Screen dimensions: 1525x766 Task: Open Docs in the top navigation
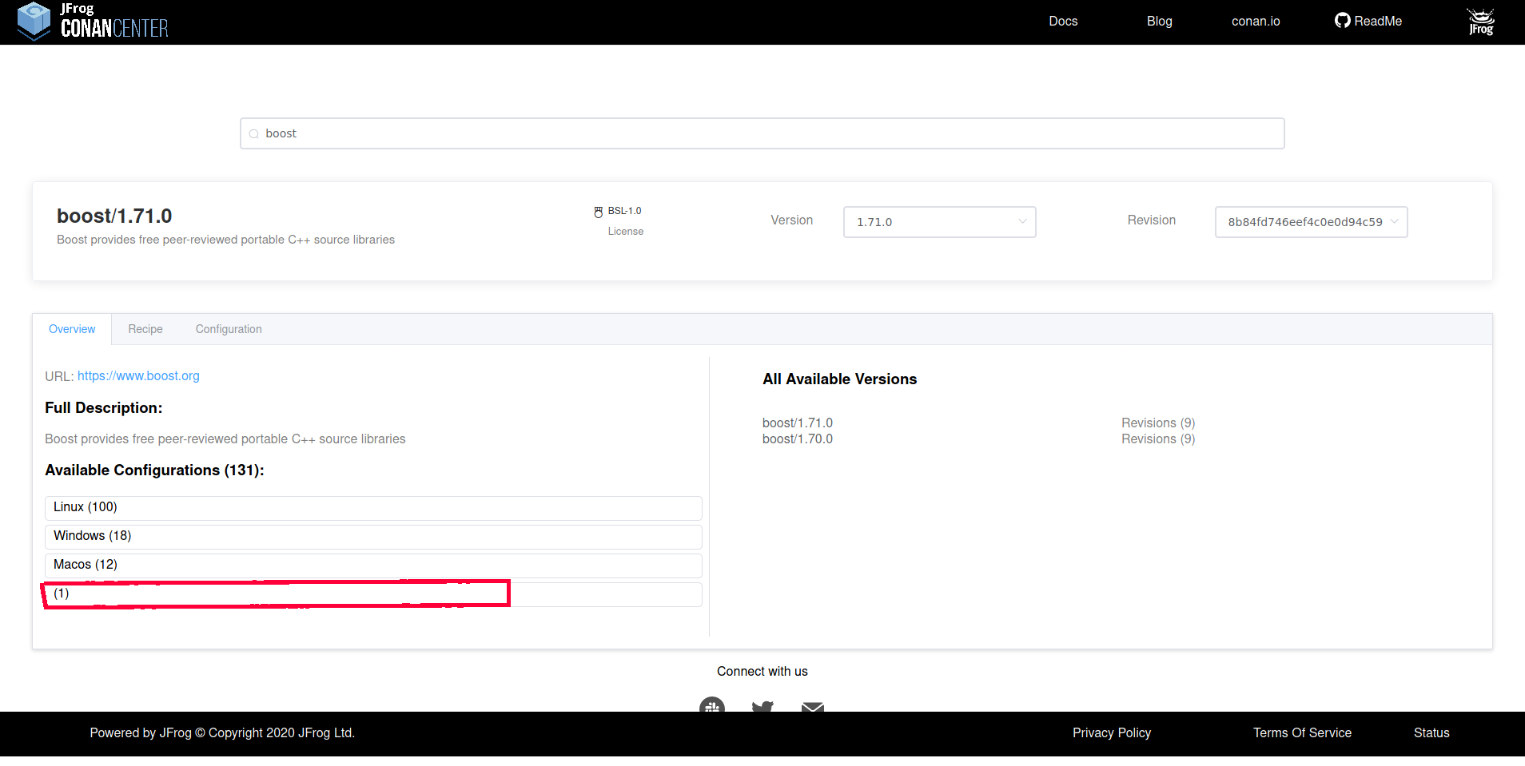click(1063, 22)
